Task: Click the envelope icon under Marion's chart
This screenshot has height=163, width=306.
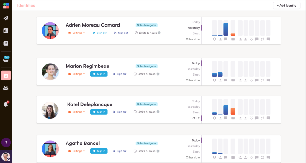Action: point(233,80)
